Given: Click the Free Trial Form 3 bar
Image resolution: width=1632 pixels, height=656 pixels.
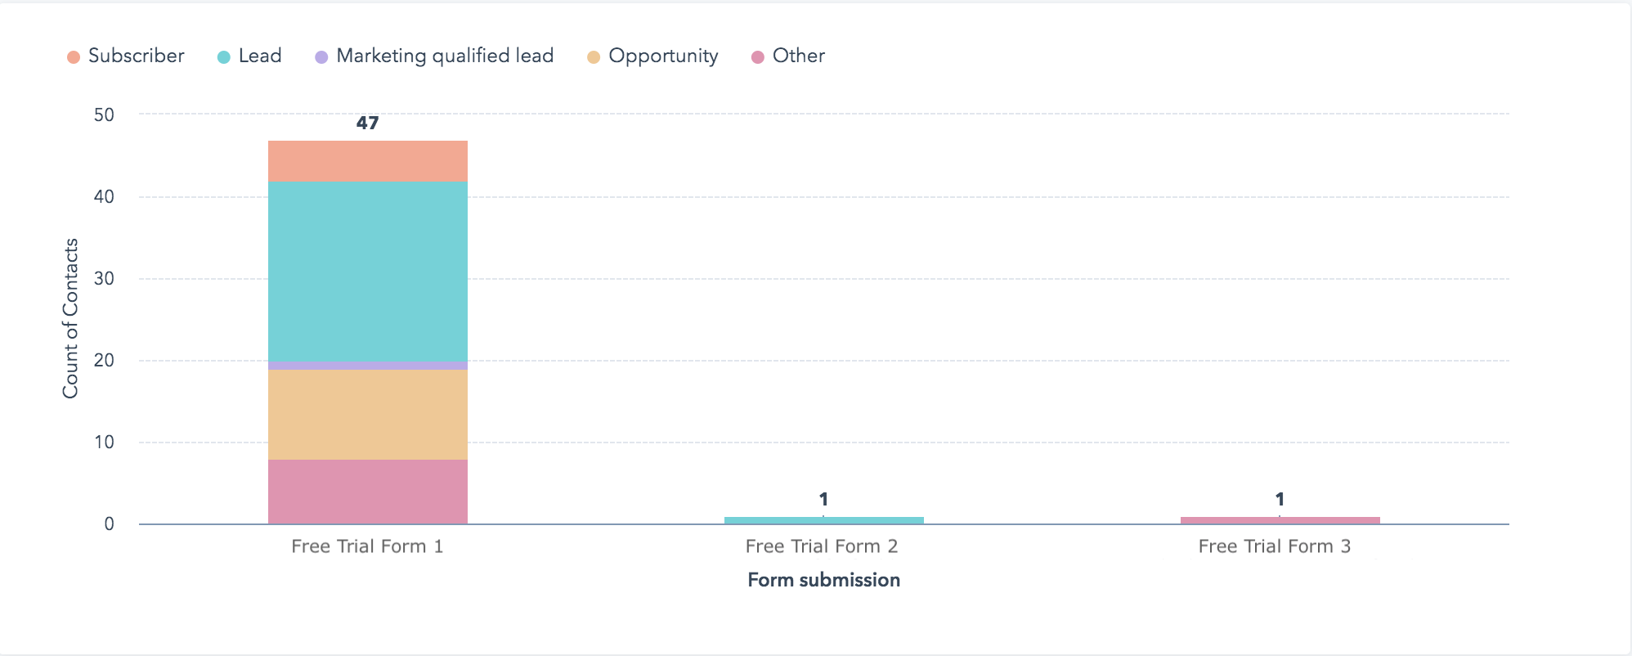Looking at the screenshot, I should (1280, 520).
